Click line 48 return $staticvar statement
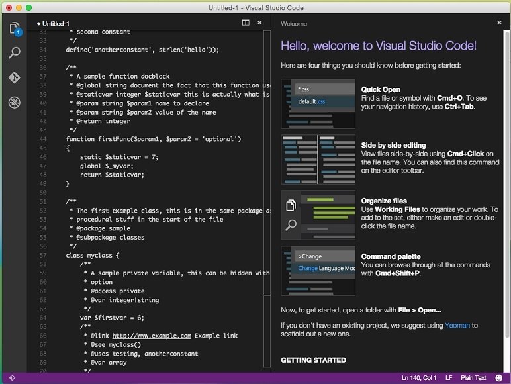The height and width of the screenshot is (384, 511). coord(112,175)
